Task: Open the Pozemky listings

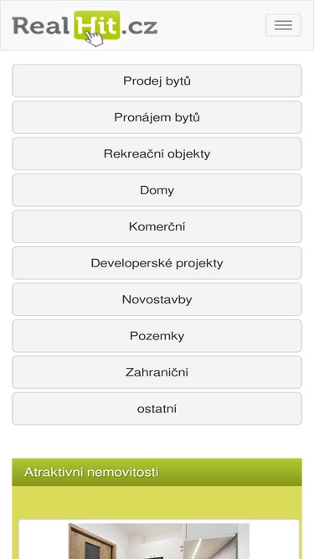Action: pyautogui.click(x=157, y=336)
